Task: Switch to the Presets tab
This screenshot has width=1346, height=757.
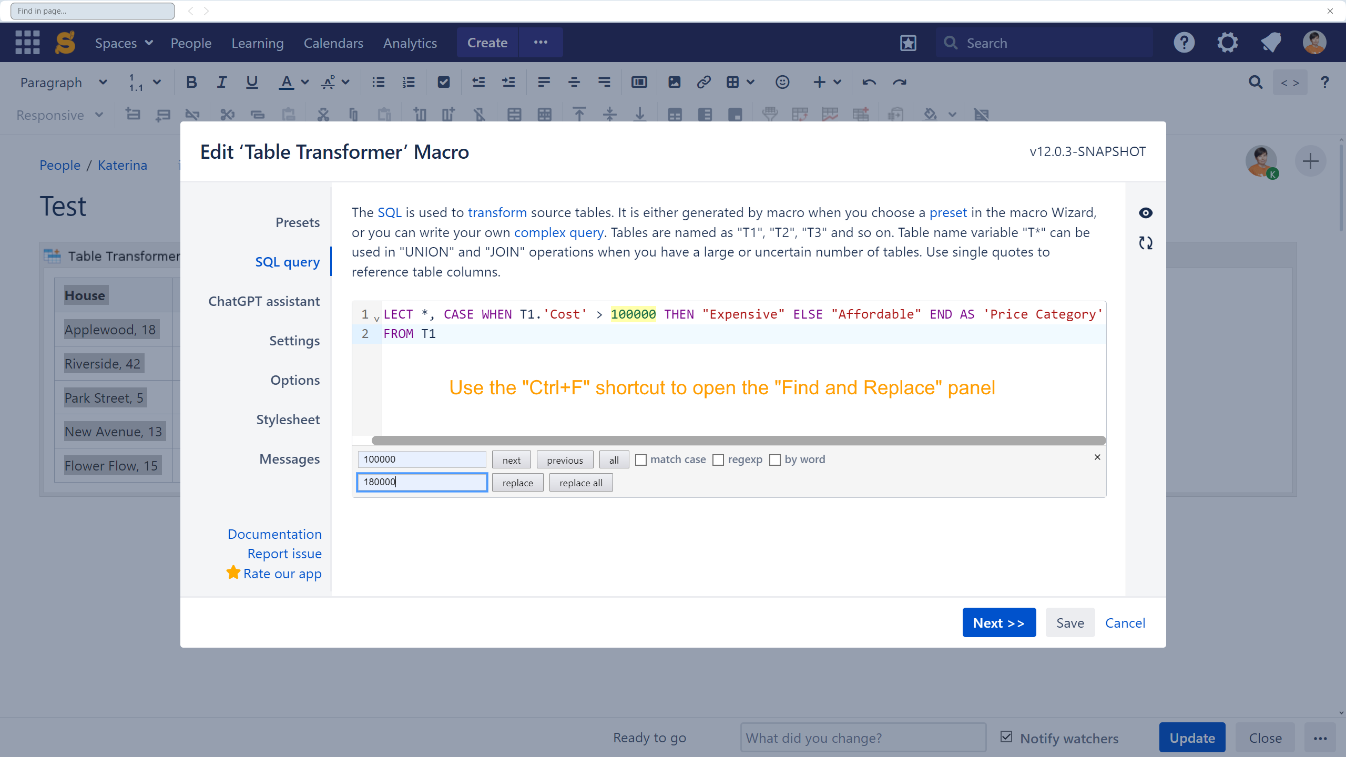Action: point(297,222)
